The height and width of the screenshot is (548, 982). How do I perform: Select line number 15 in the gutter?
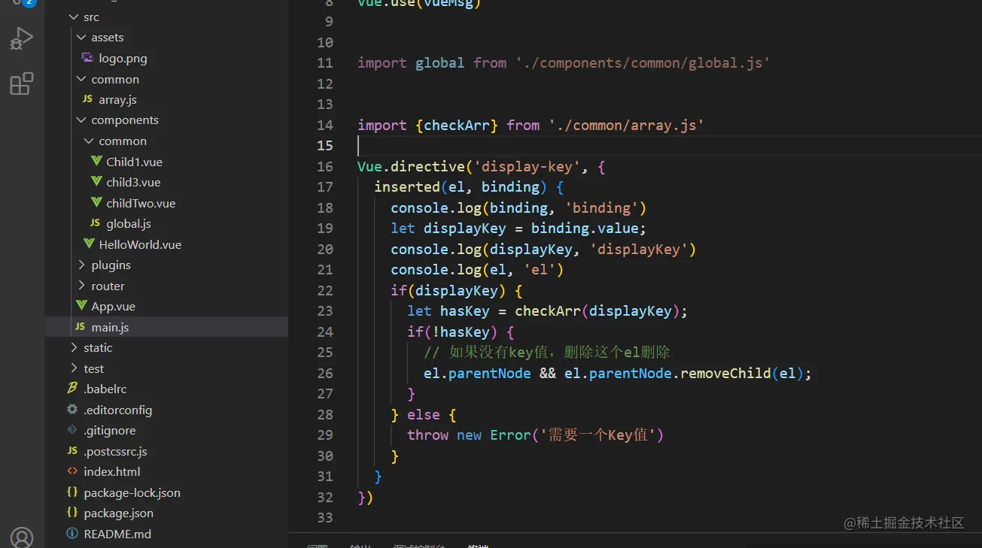324,146
